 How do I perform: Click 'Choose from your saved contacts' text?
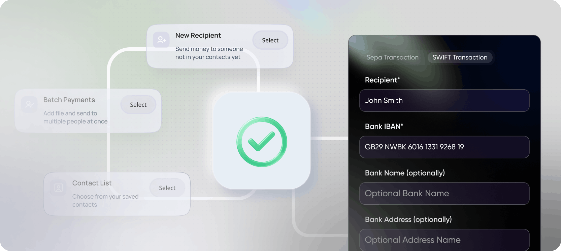[x=105, y=201]
